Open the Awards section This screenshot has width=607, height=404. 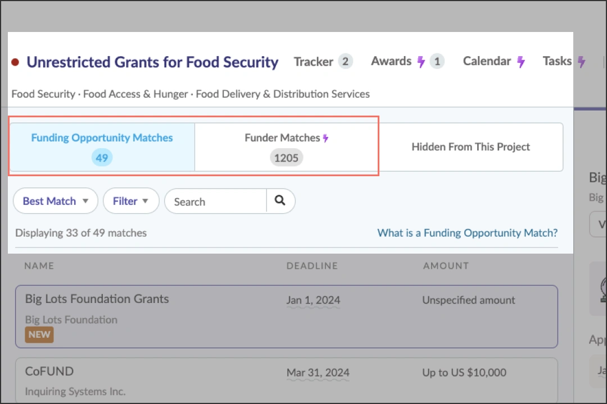[391, 61]
